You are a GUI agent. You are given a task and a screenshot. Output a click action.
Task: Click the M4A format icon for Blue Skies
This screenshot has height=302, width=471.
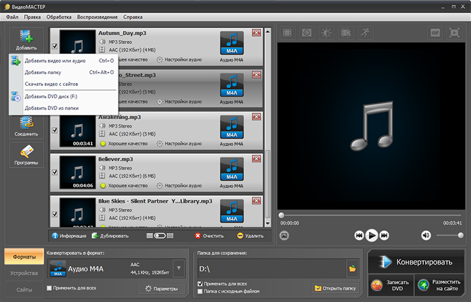coord(232,211)
